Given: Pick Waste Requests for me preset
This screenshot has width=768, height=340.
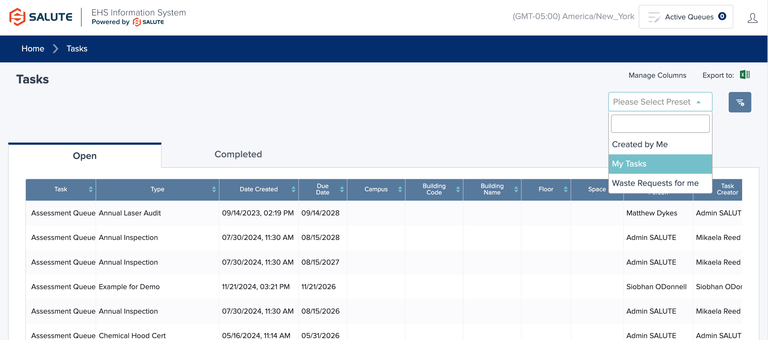Looking at the screenshot, I should tap(655, 183).
